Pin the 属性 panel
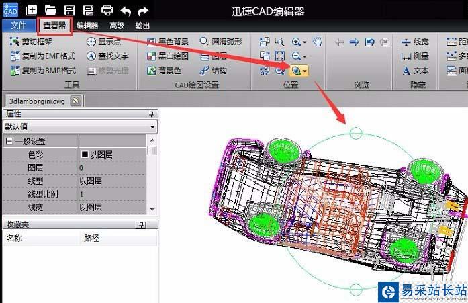The image size is (468, 303). 151,114
